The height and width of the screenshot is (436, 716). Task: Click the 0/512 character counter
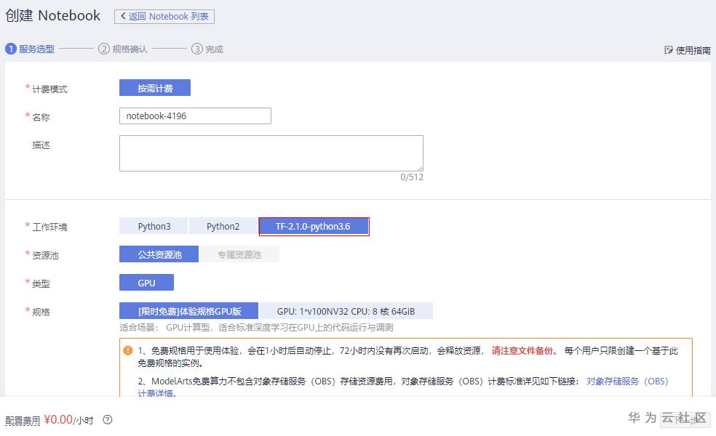[412, 177]
